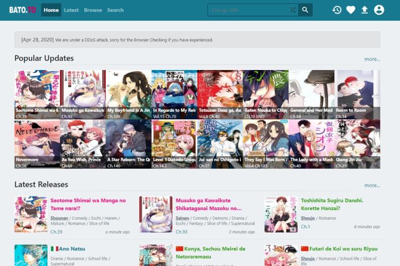
Task: Click Chinese flag icon beside Konya Sachou
Action: (x=180, y=249)
